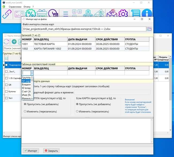Browse for import file with folder icon
Viewport: 174px width, 157px height.
tap(149, 29)
